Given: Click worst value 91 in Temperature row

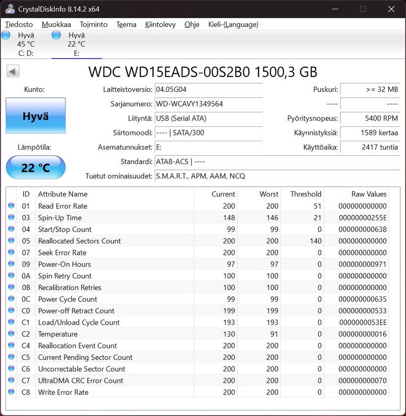Looking at the screenshot, I should coord(274,334).
